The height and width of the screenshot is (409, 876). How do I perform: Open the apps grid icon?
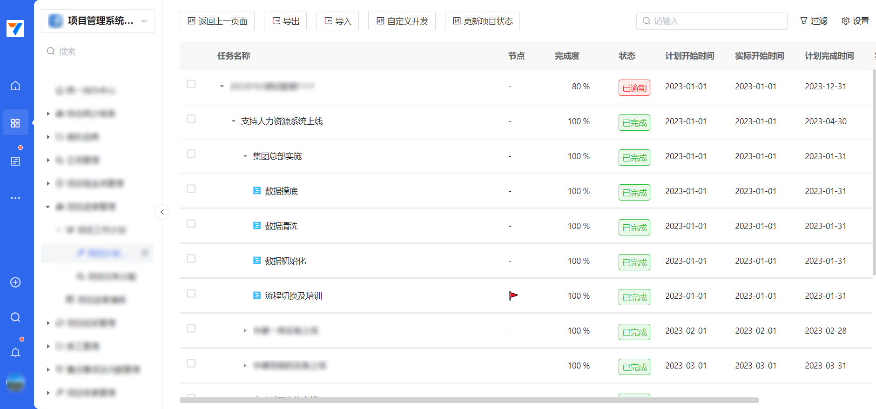pyautogui.click(x=15, y=123)
